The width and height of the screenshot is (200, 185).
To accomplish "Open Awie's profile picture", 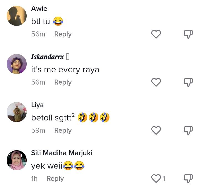I will coord(17,16).
